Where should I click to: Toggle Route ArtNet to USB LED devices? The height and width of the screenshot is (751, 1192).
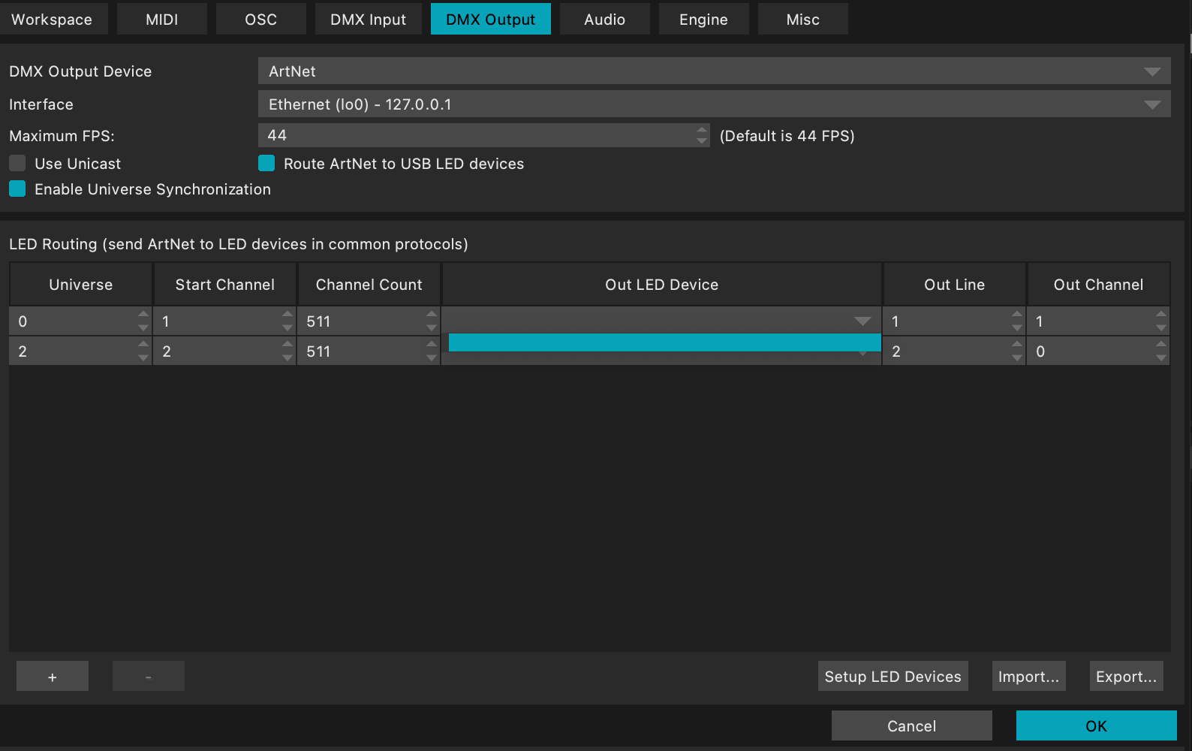tap(266, 164)
